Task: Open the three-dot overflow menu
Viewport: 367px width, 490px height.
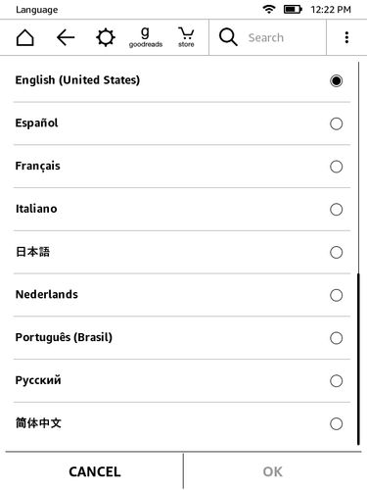Action: click(346, 37)
